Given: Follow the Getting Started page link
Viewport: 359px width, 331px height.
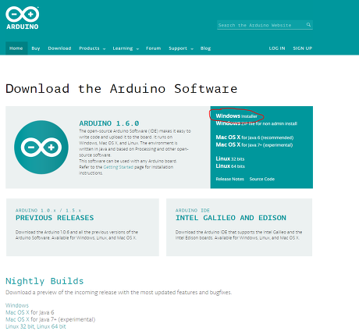Looking at the screenshot, I should pyautogui.click(x=118, y=167).
